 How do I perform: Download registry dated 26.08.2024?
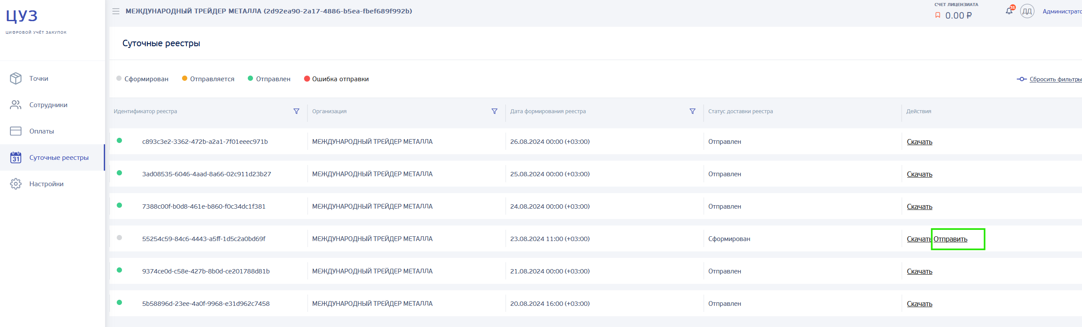pyautogui.click(x=919, y=142)
